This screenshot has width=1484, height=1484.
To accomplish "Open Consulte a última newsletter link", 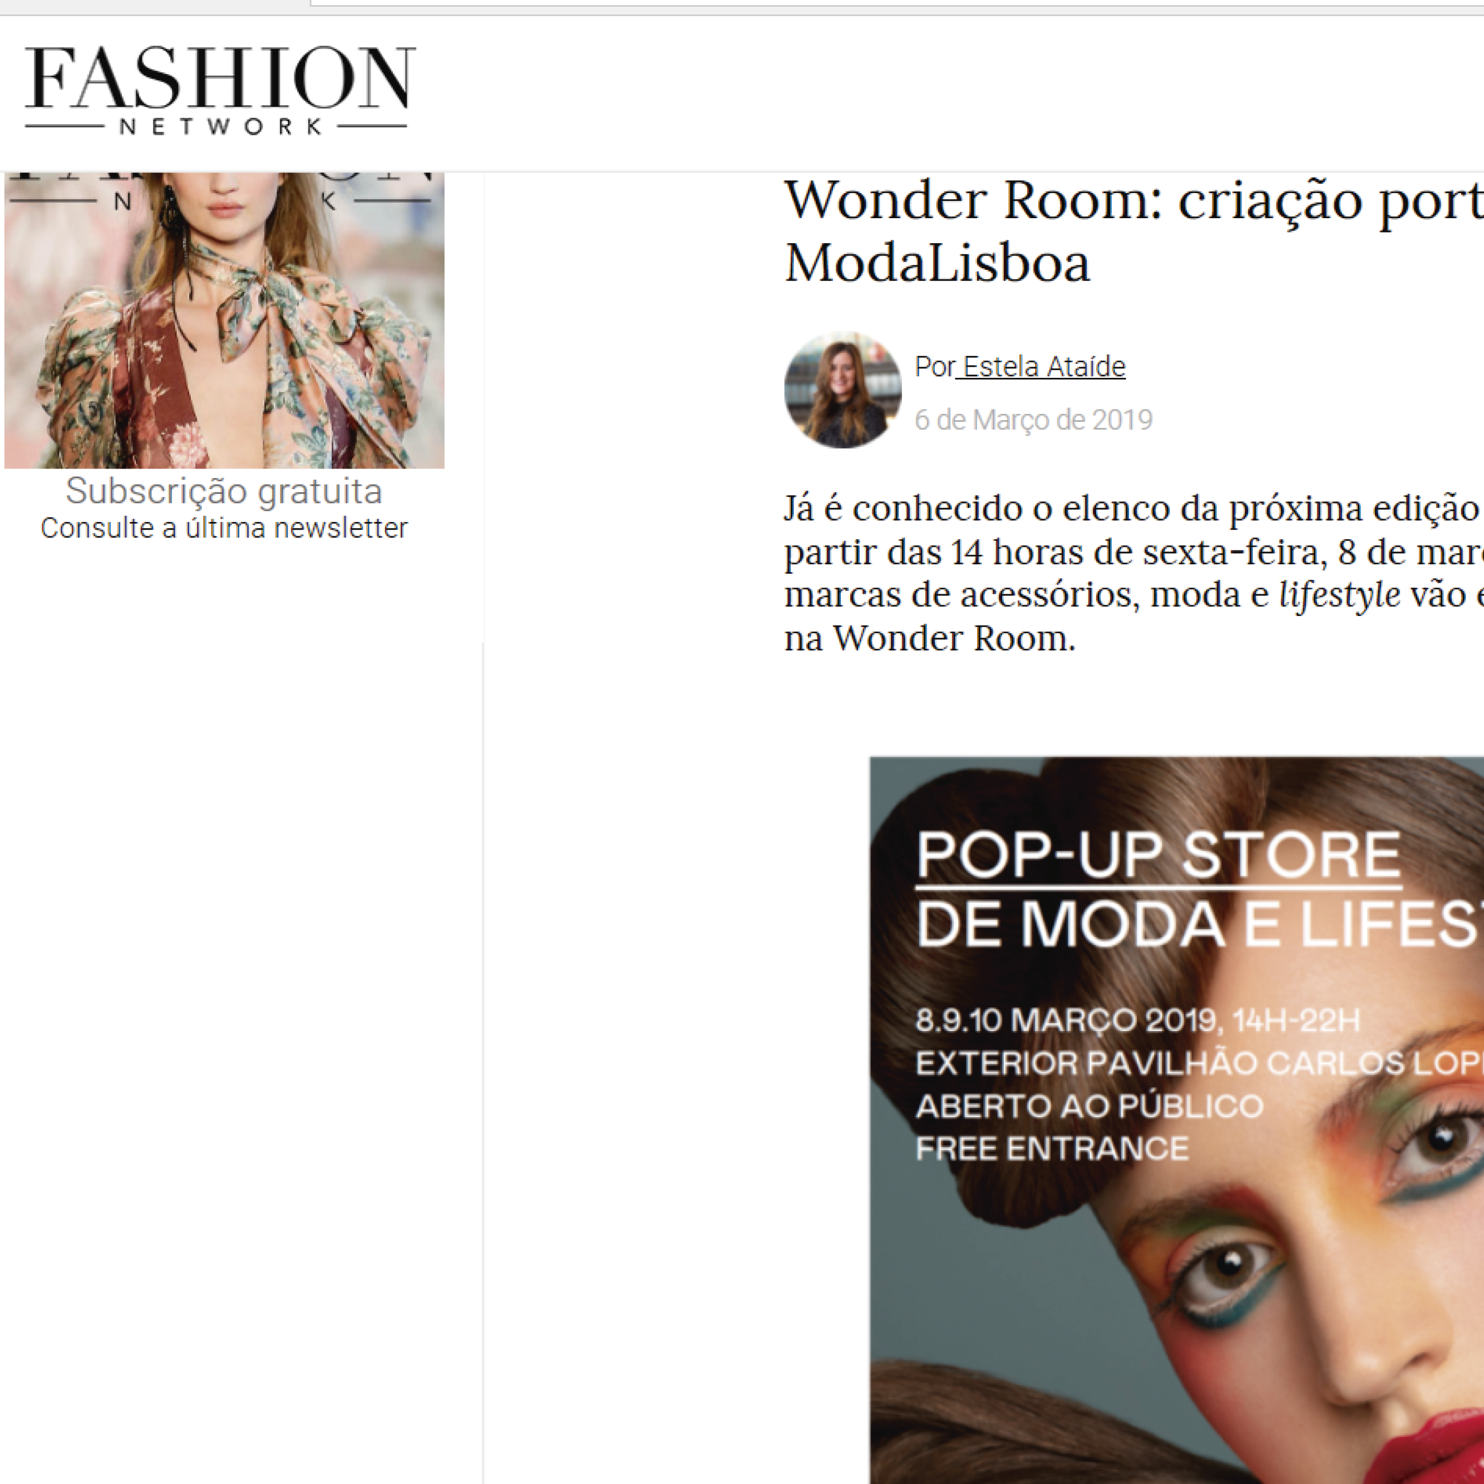I will click(x=224, y=529).
